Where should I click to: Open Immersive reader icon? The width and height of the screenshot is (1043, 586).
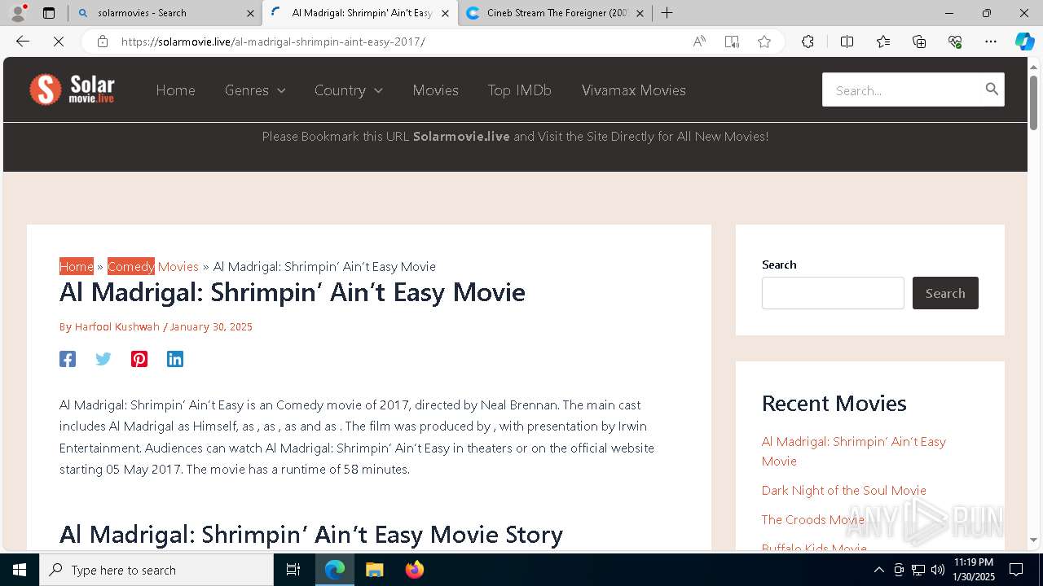[x=732, y=42]
